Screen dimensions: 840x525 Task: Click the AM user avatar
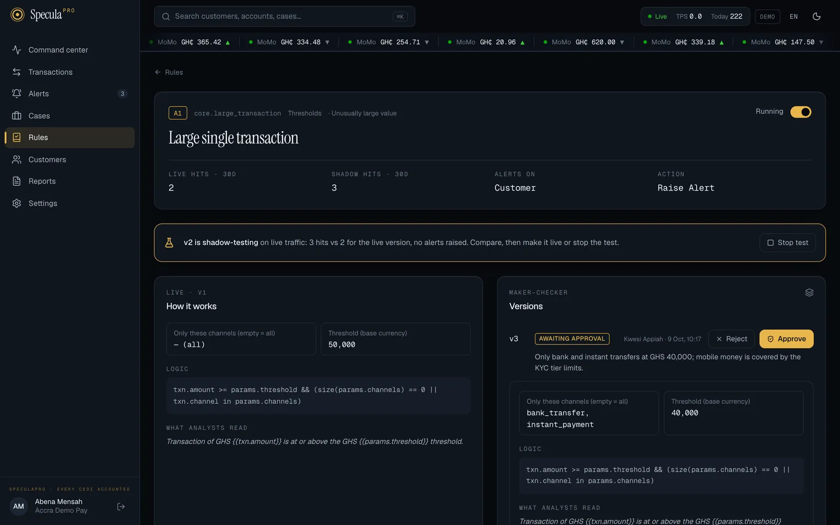click(x=19, y=507)
